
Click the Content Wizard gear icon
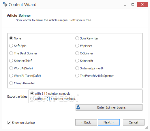(5, 4)
